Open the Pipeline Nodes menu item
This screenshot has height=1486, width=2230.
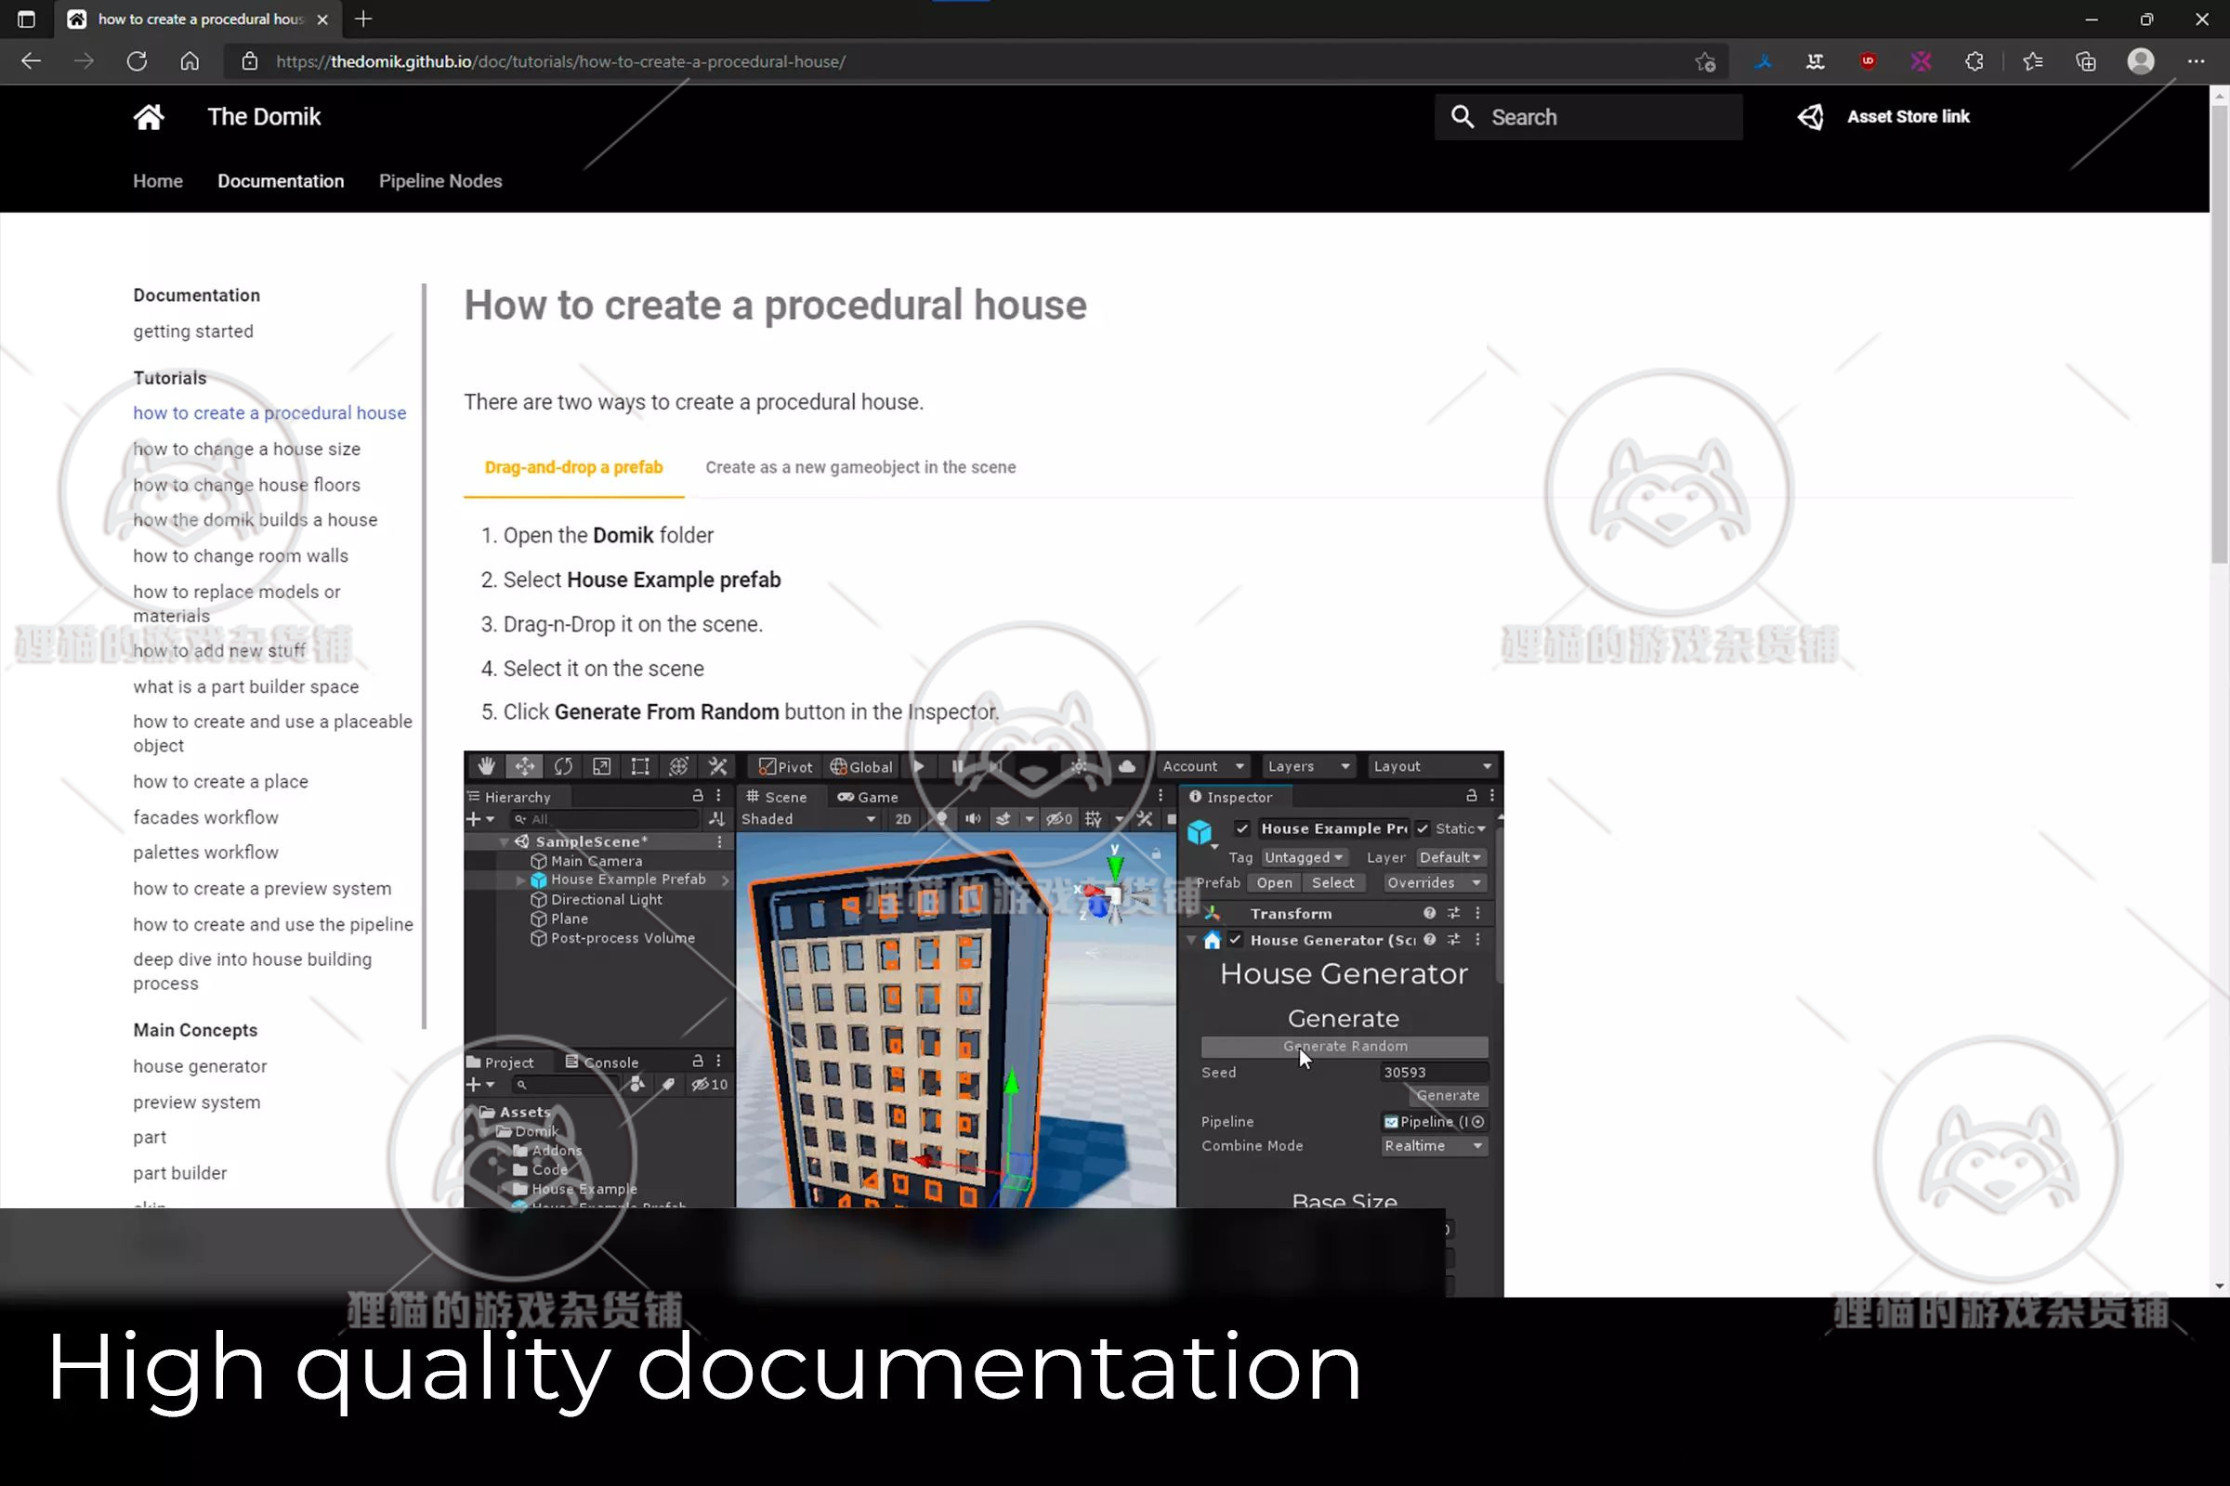(x=439, y=181)
